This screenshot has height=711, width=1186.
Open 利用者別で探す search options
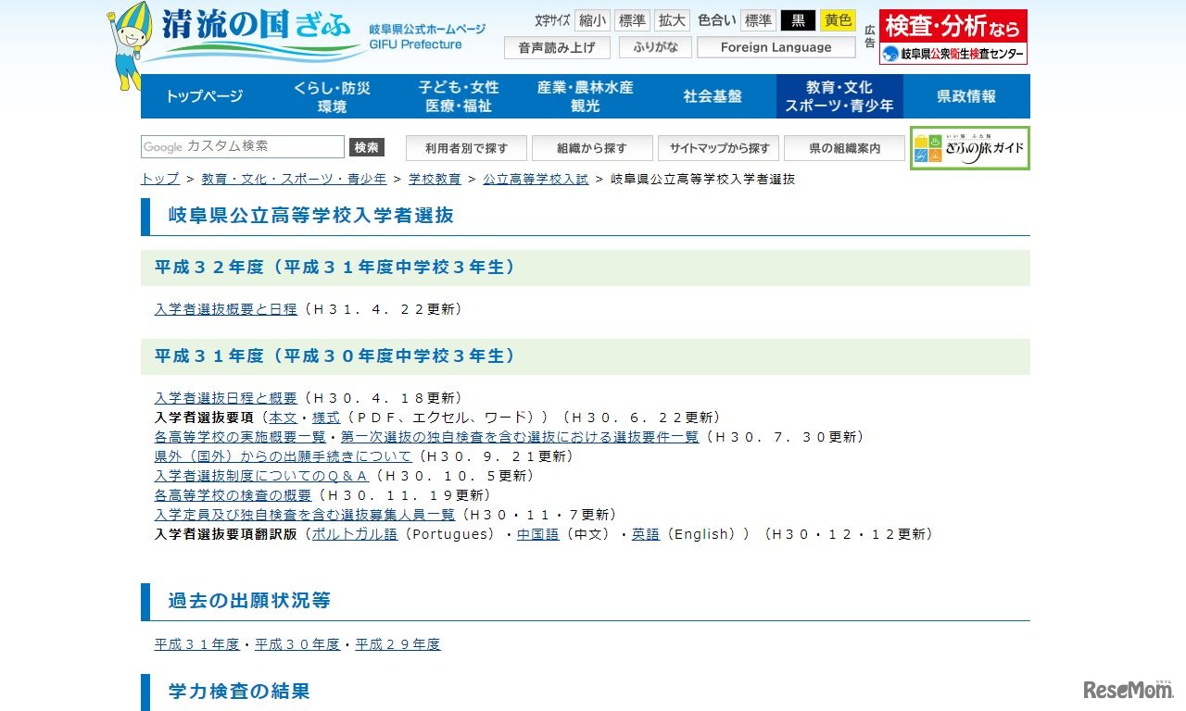(x=466, y=147)
